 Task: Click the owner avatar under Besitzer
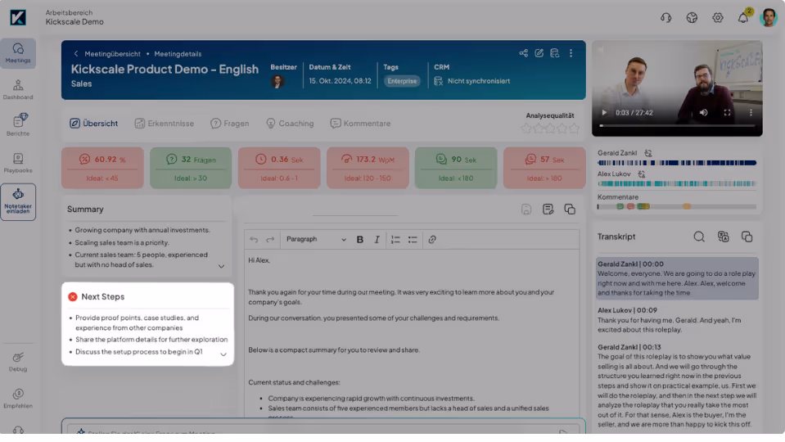pyautogui.click(x=277, y=81)
